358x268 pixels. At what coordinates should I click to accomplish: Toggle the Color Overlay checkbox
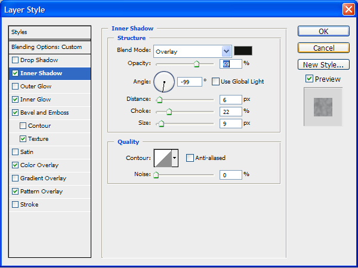[x=15, y=165]
